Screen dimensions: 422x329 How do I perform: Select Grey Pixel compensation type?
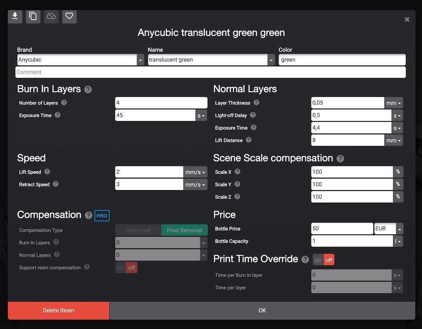point(138,230)
